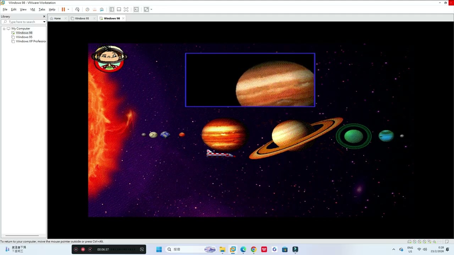Open File Explorer from taskbar

click(x=222, y=249)
